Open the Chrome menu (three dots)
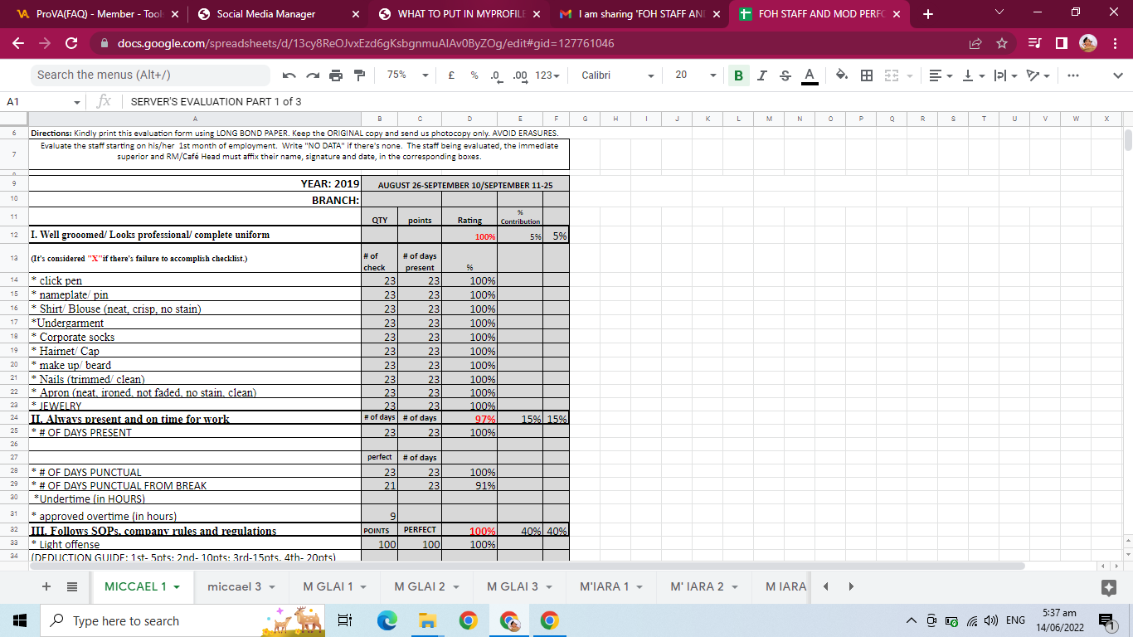Image resolution: width=1133 pixels, height=637 pixels. [1116, 43]
